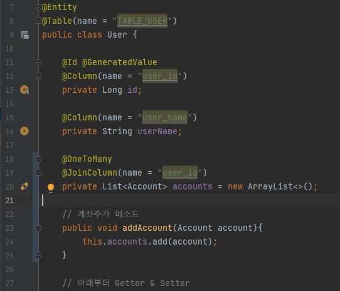Click the fold-end marker at the method's closing brace
This screenshot has height=291, width=340.
(38, 255)
